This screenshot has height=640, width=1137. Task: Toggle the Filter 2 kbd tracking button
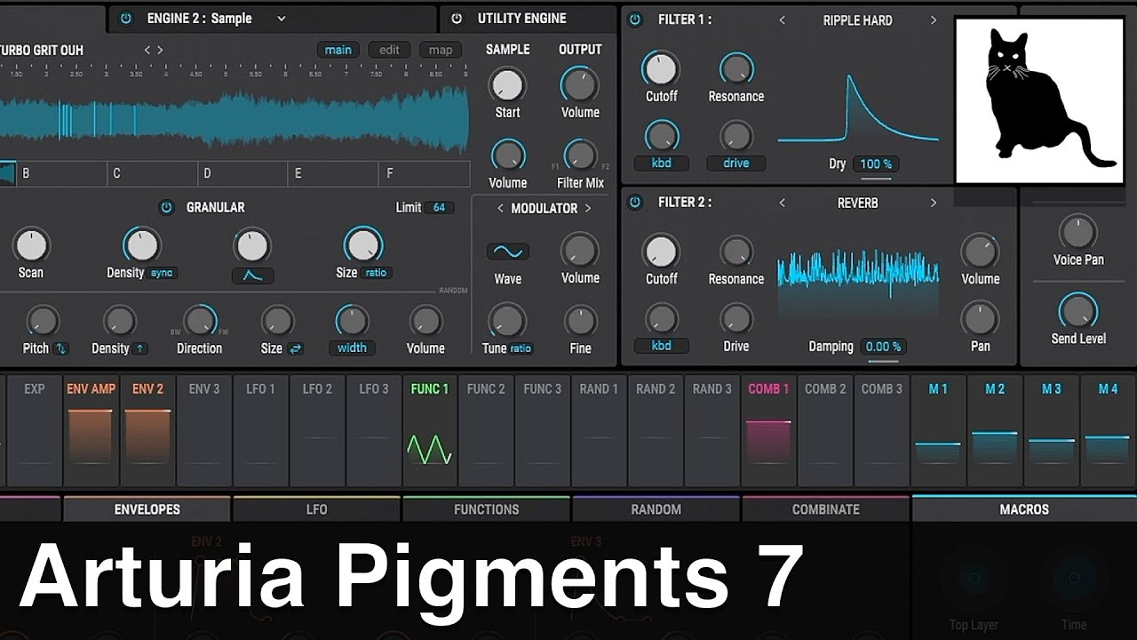pos(661,346)
